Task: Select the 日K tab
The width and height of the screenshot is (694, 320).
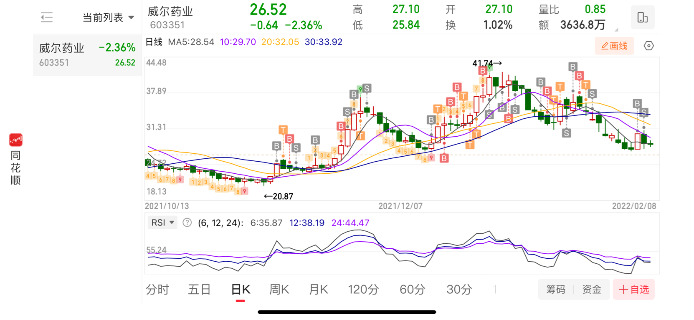Action: tap(241, 289)
